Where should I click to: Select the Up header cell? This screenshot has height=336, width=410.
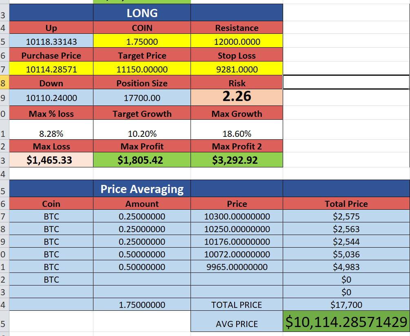click(51, 28)
